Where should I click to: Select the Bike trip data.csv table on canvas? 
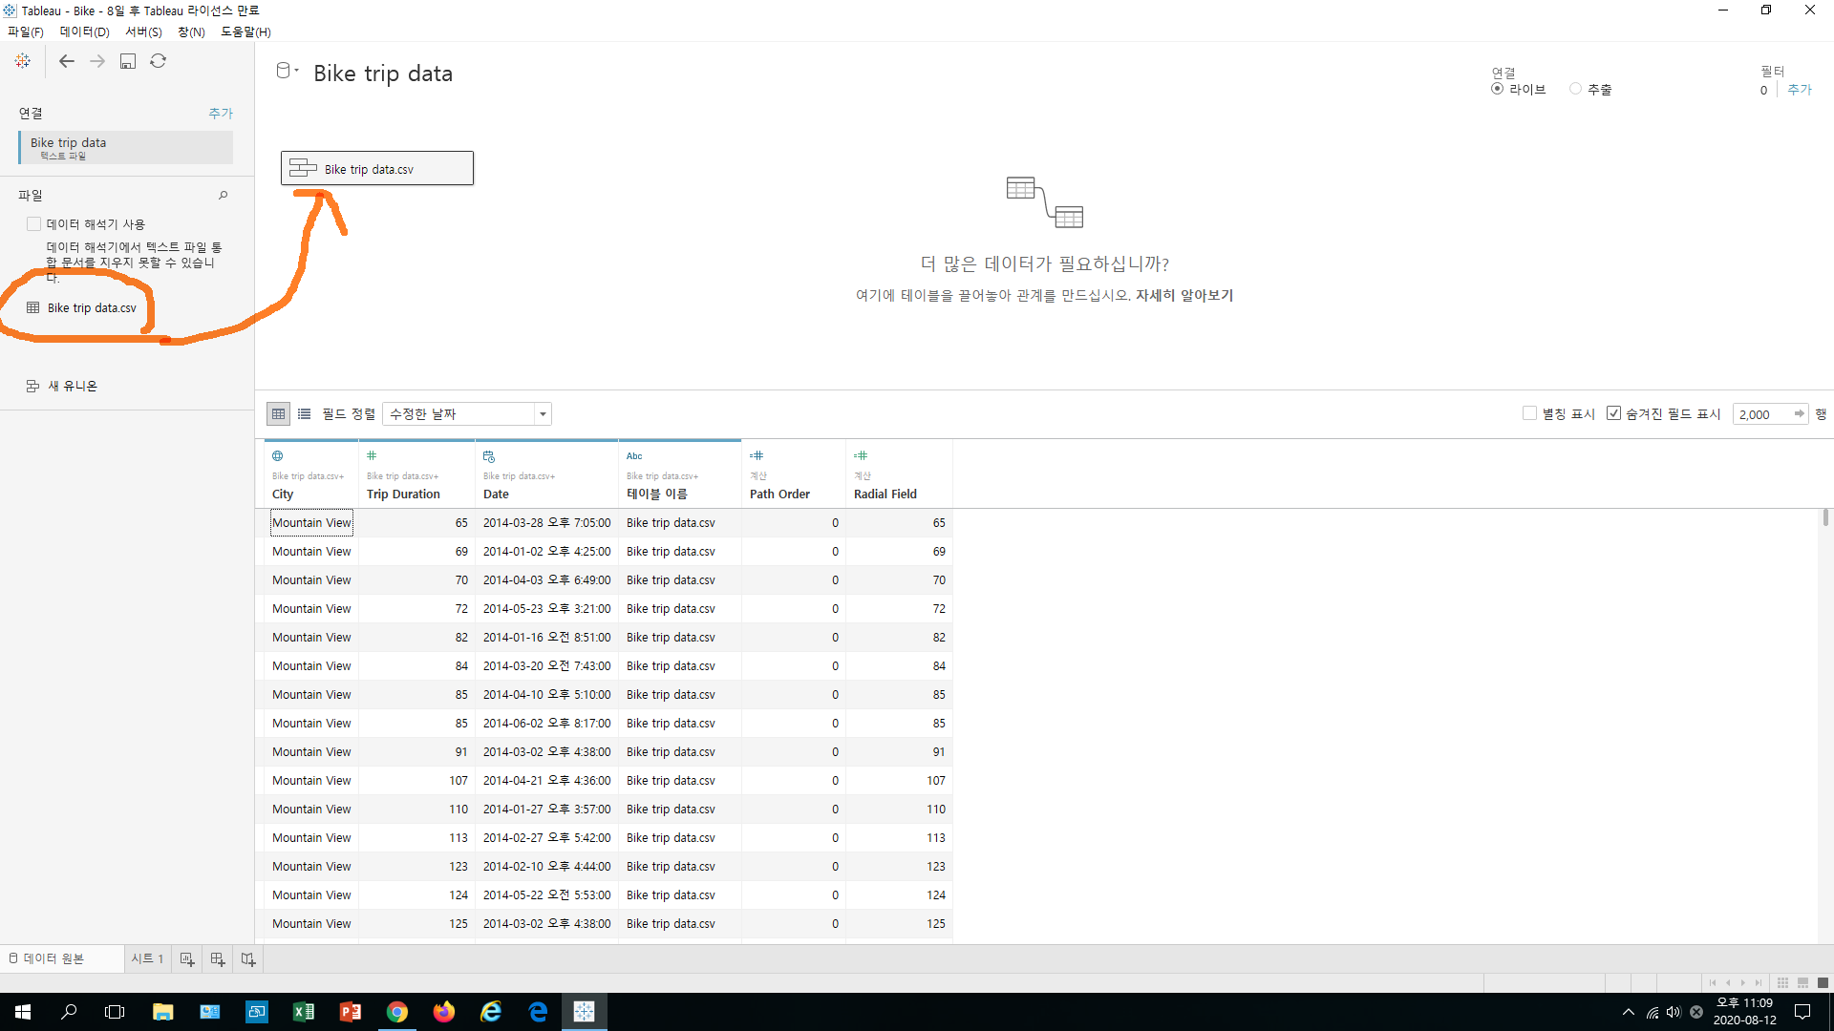pyautogui.click(x=377, y=168)
